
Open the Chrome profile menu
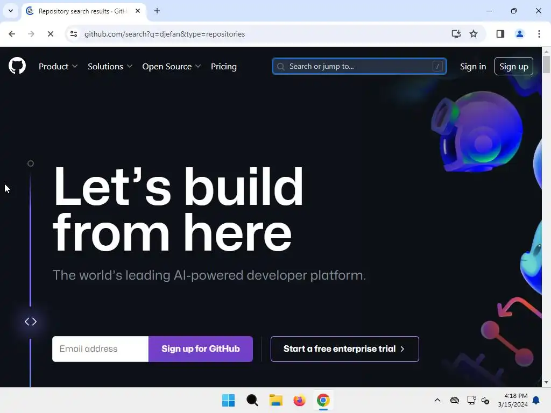coord(519,34)
